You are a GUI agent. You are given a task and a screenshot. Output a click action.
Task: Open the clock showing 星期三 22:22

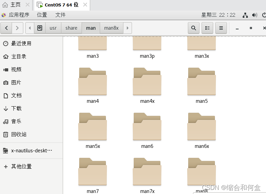[x=218, y=15]
